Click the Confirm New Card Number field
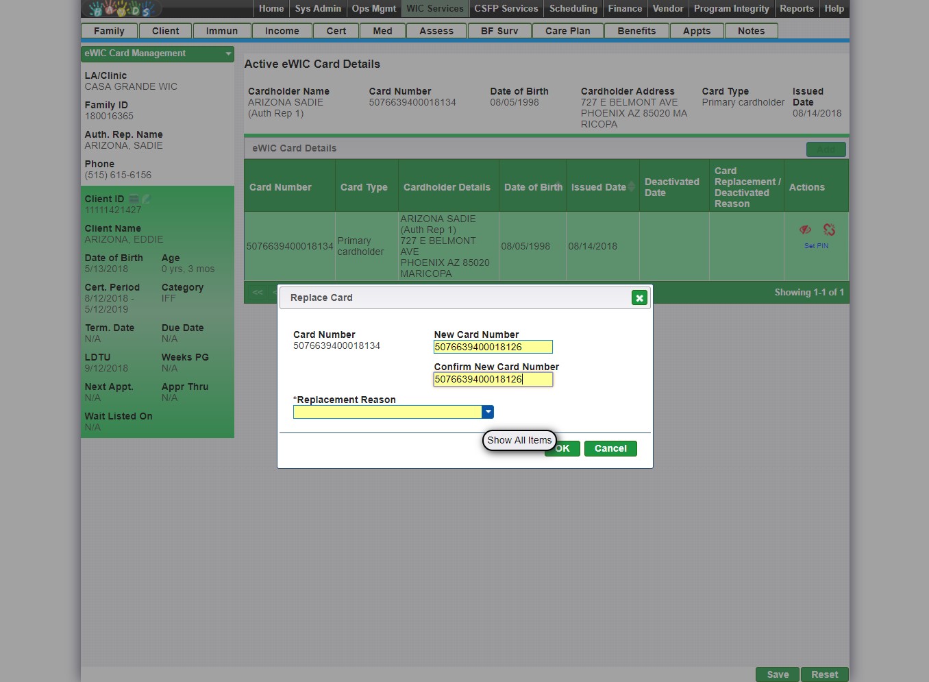The height and width of the screenshot is (682, 929). click(493, 380)
